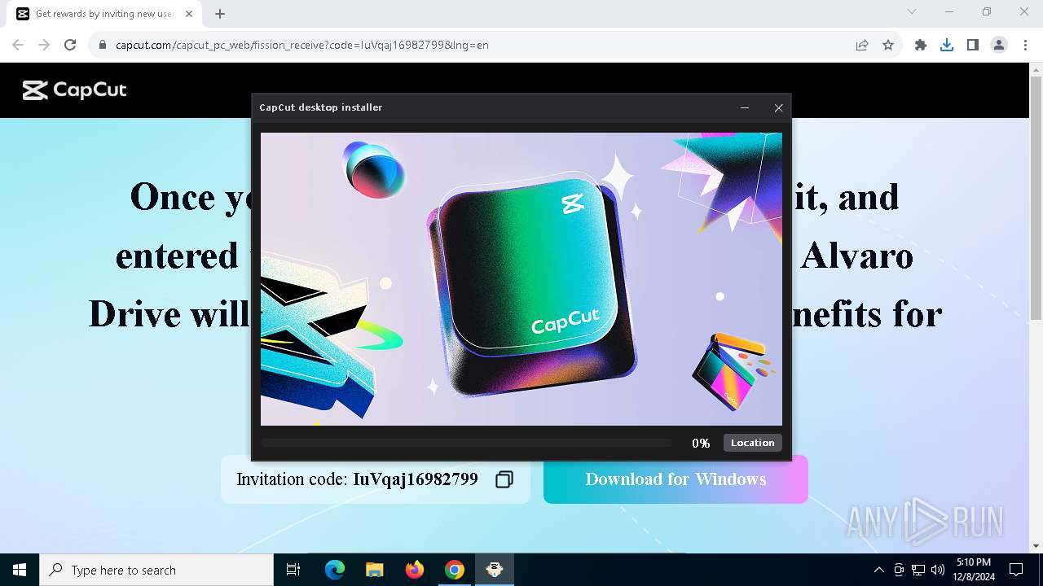Viewport: 1043px width, 586px height.
Task: Open the Chrome downloads icon
Action: tap(947, 45)
